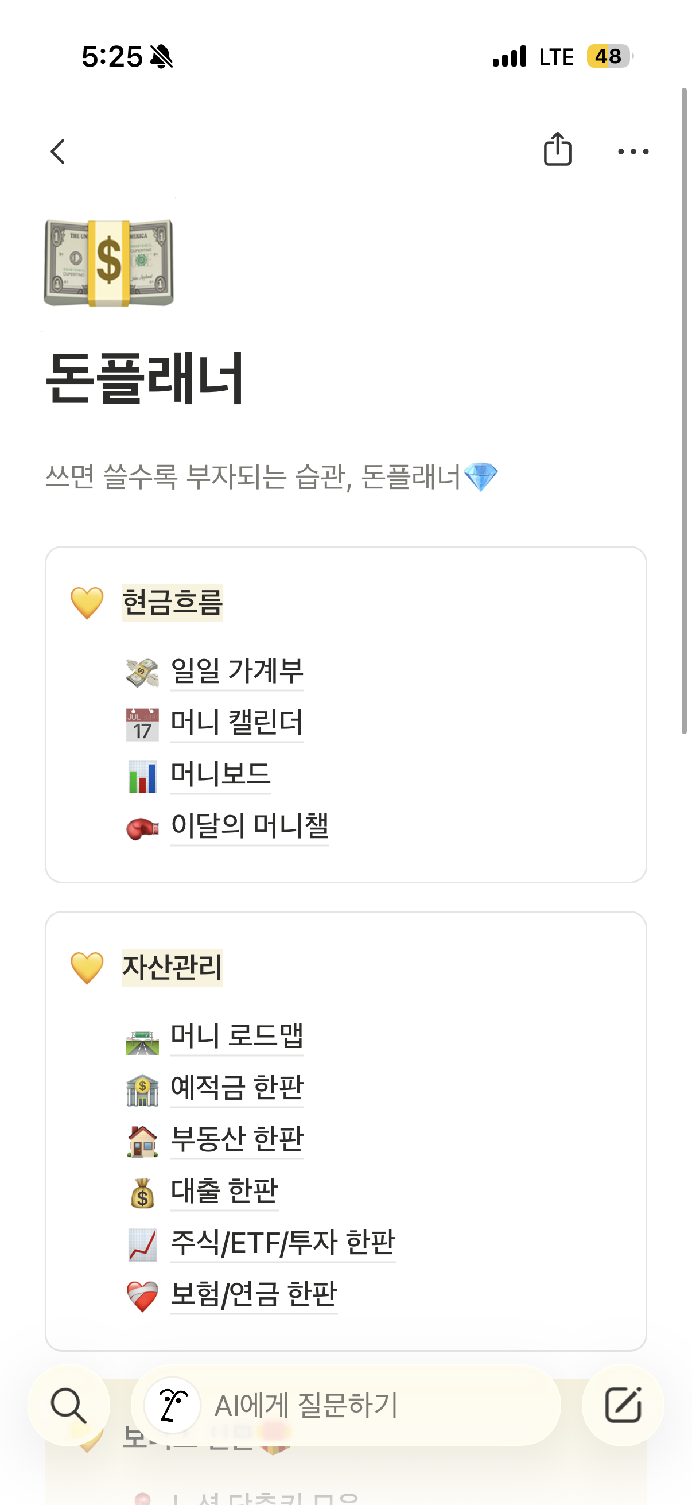Open the 일일 가계부 page link
Viewport: 692px width, 1505px height.
(236, 672)
